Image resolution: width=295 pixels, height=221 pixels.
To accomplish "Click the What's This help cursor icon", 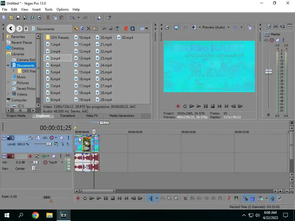I will [109, 18].
